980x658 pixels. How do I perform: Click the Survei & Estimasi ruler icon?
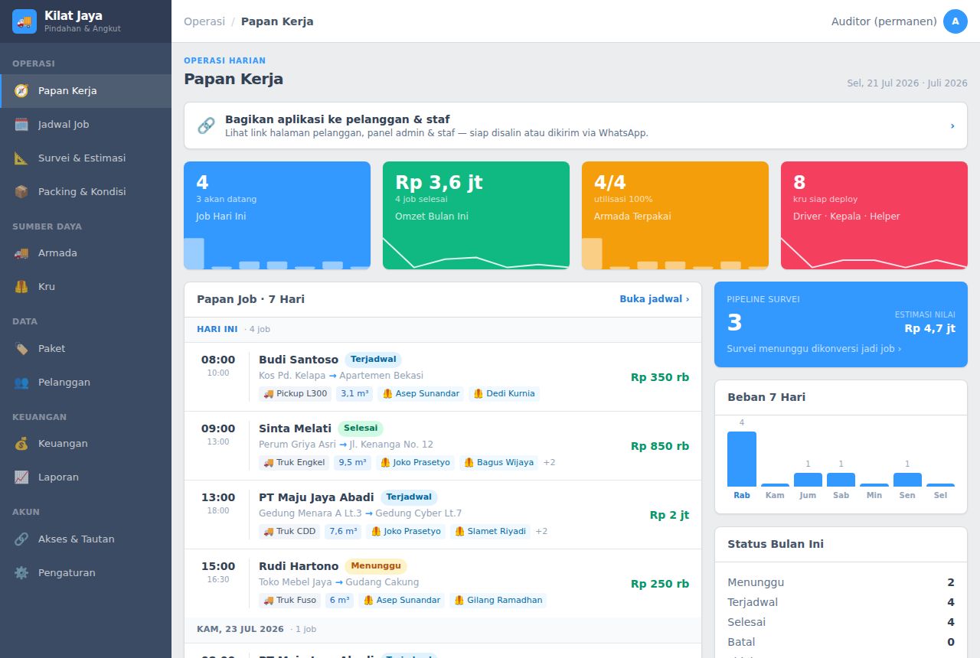[x=21, y=158]
